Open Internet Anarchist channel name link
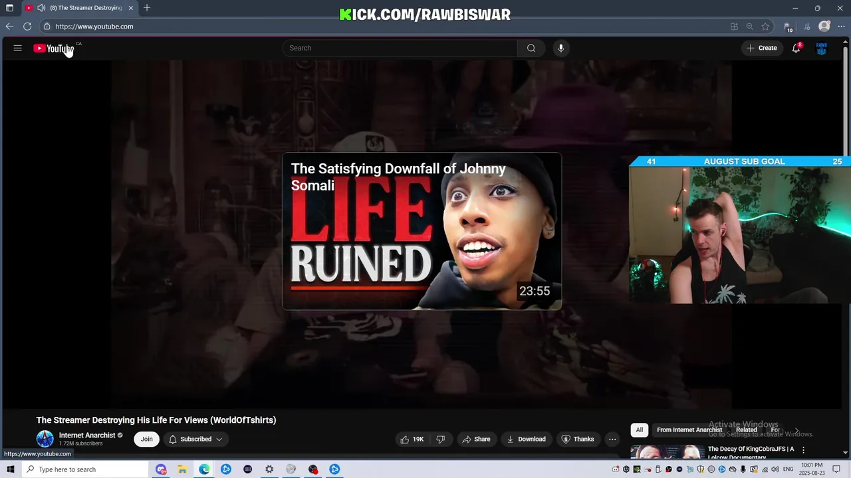The width and height of the screenshot is (851, 478). click(87, 436)
